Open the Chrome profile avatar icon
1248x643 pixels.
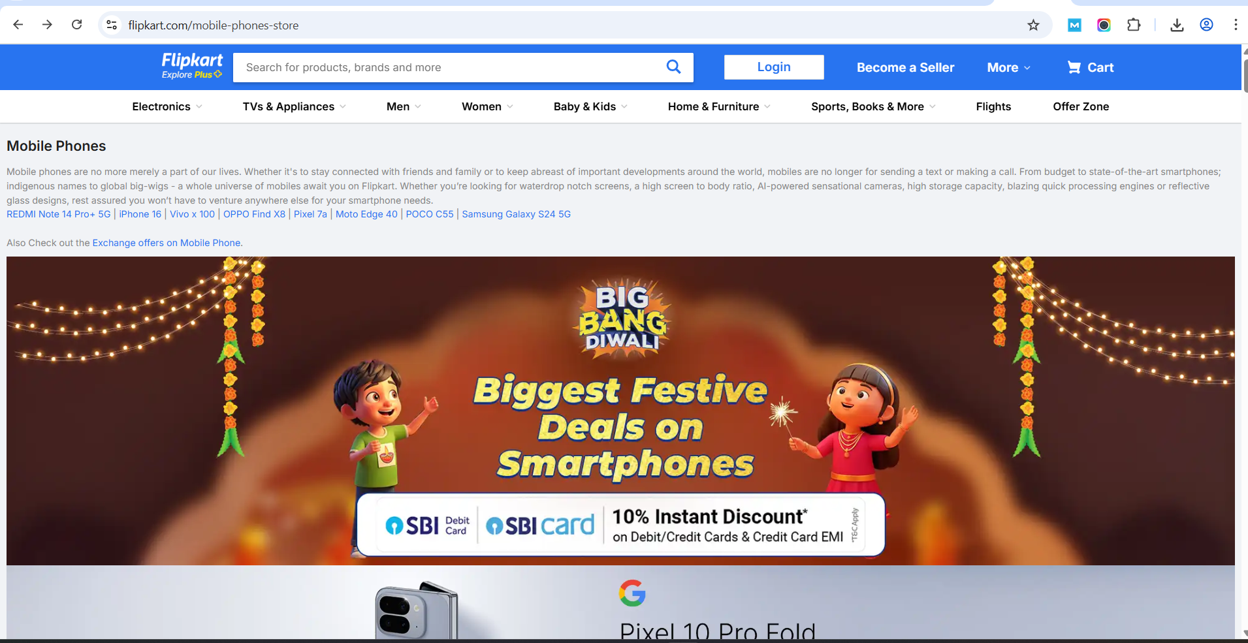[1206, 25]
